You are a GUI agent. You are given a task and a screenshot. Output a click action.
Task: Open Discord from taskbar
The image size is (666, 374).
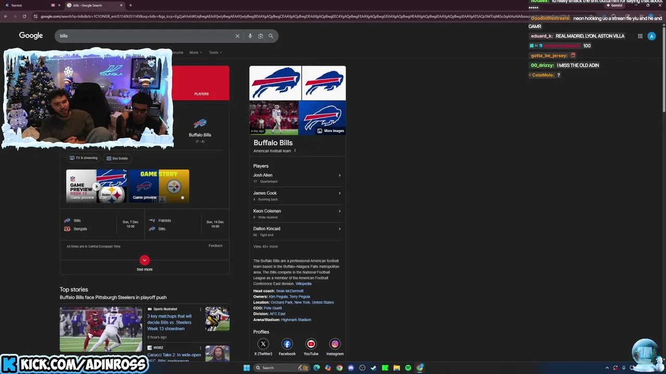click(x=351, y=368)
